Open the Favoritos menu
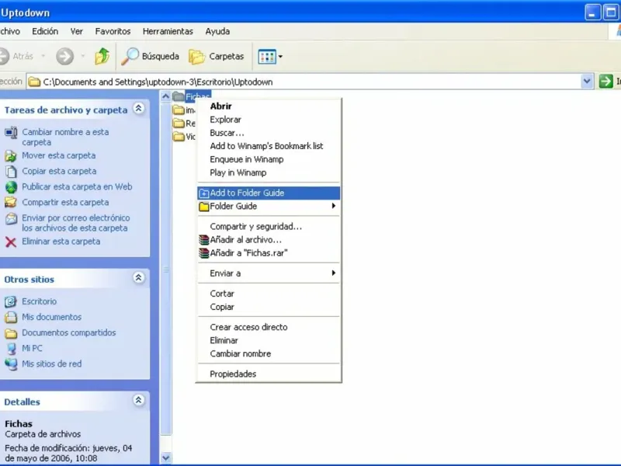Screen dimensions: 621x466 113,31
